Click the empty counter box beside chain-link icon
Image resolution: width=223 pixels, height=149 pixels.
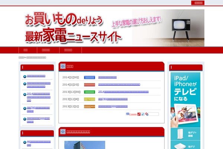pyautogui.click(x=153, y=114)
